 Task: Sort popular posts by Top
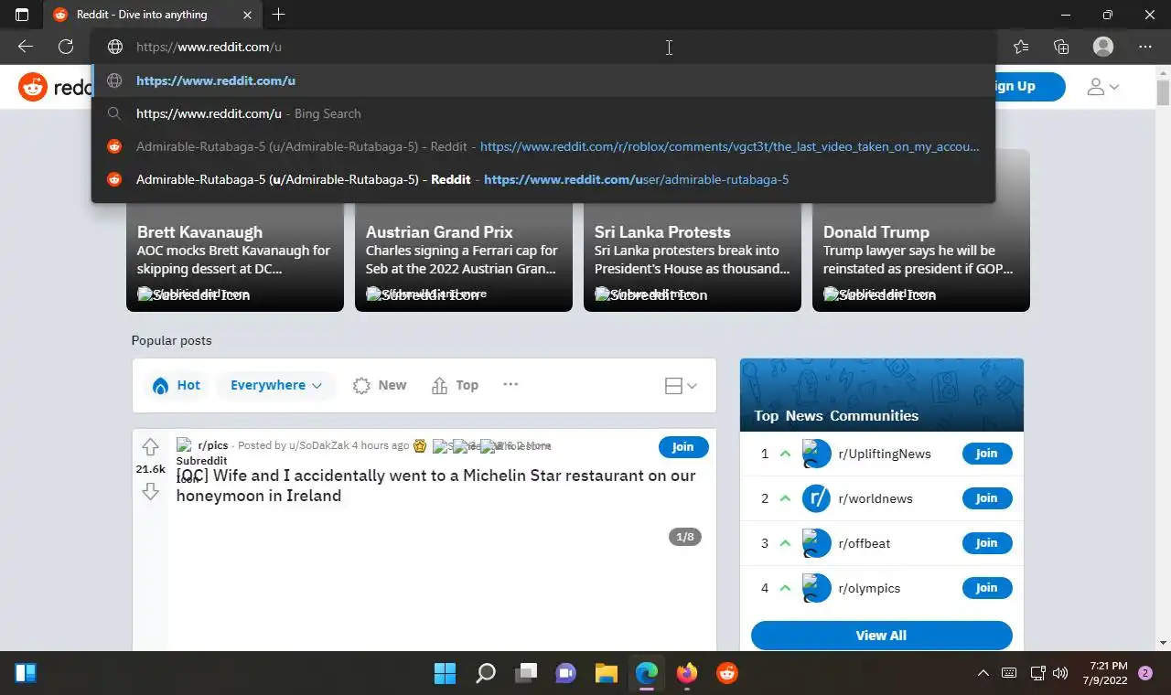point(456,385)
